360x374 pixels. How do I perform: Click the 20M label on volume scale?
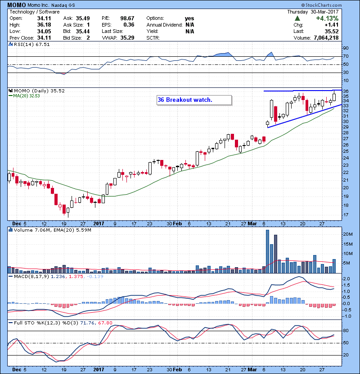point(347,234)
